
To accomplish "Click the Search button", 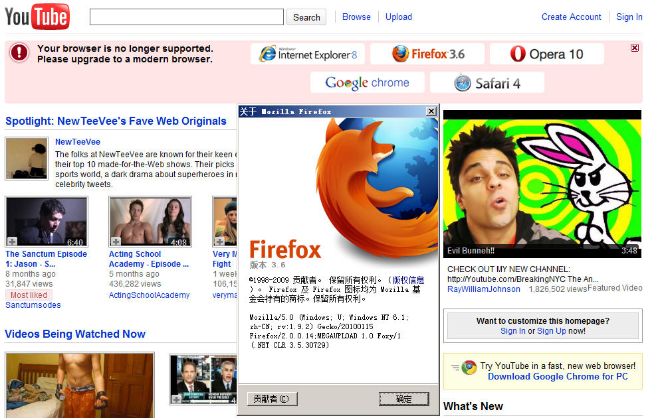I will [x=306, y=17].
